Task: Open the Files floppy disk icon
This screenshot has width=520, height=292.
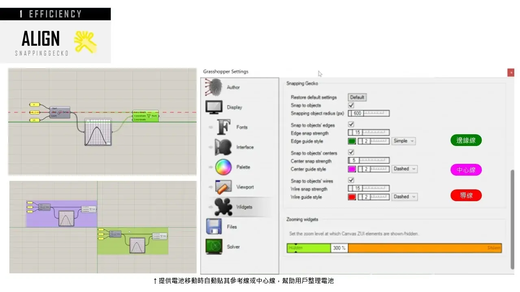Action: click(x=214, y=227)
